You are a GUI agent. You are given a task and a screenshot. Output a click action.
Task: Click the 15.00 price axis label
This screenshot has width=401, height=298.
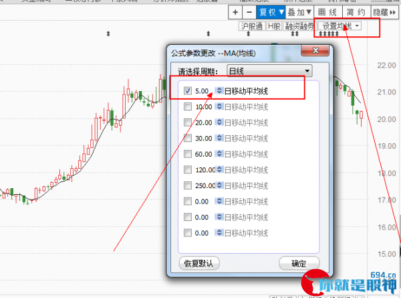pyautogui.click(x=386, y=254)
